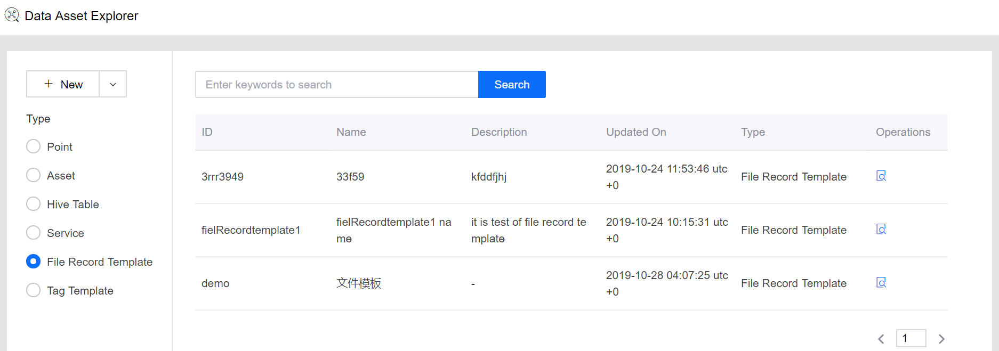Click the Name column header
The height and width of the screenshot is (351, 999).
click(351, 132)
